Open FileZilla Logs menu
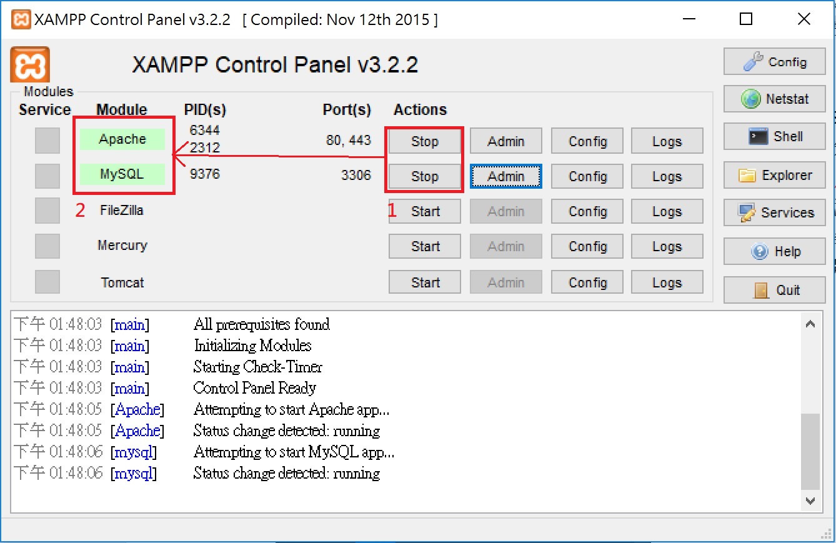The width and height of the screenshot is (836, 543). pyautogui.click(x=667, y=211)
